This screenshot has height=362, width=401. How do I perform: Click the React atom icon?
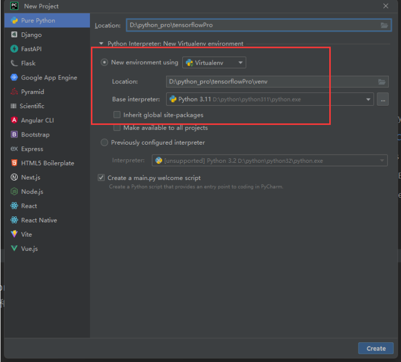(x=14, y=206)
